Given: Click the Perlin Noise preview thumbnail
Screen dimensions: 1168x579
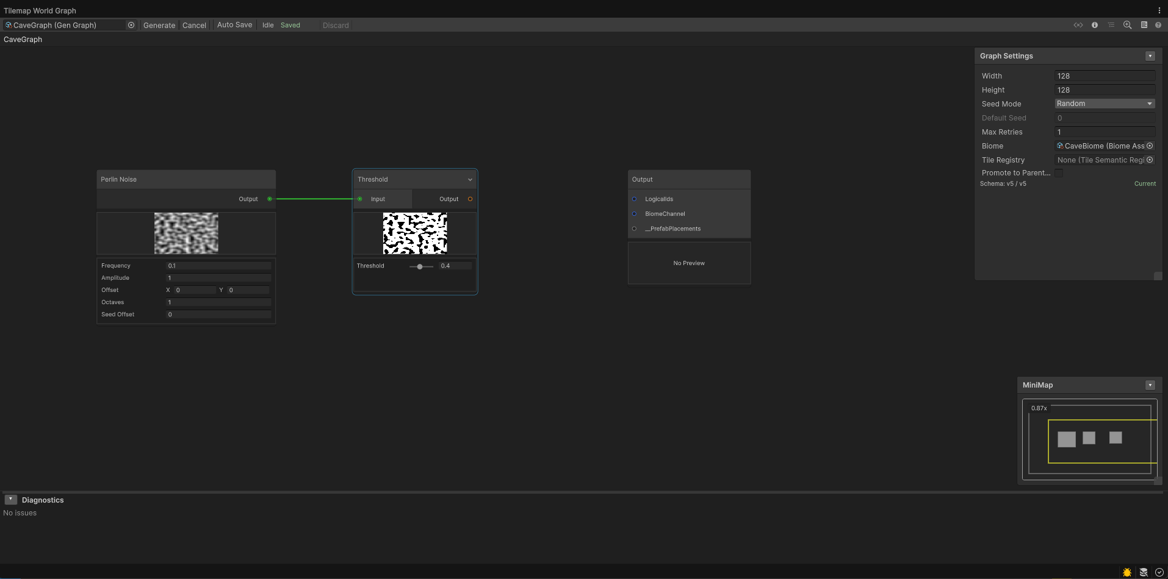Looking at the screenshot, I should coord(186,233).
